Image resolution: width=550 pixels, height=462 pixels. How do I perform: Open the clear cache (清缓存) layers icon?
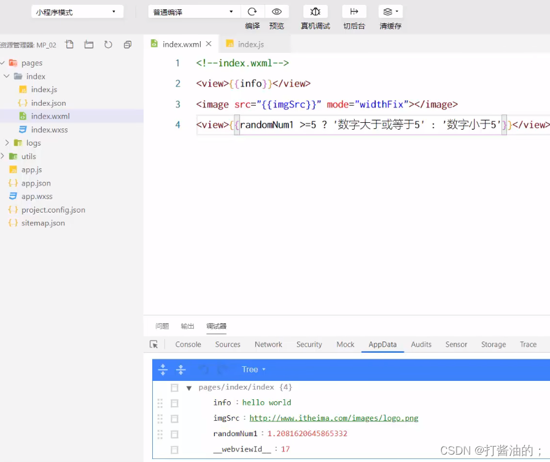point(388,12)
